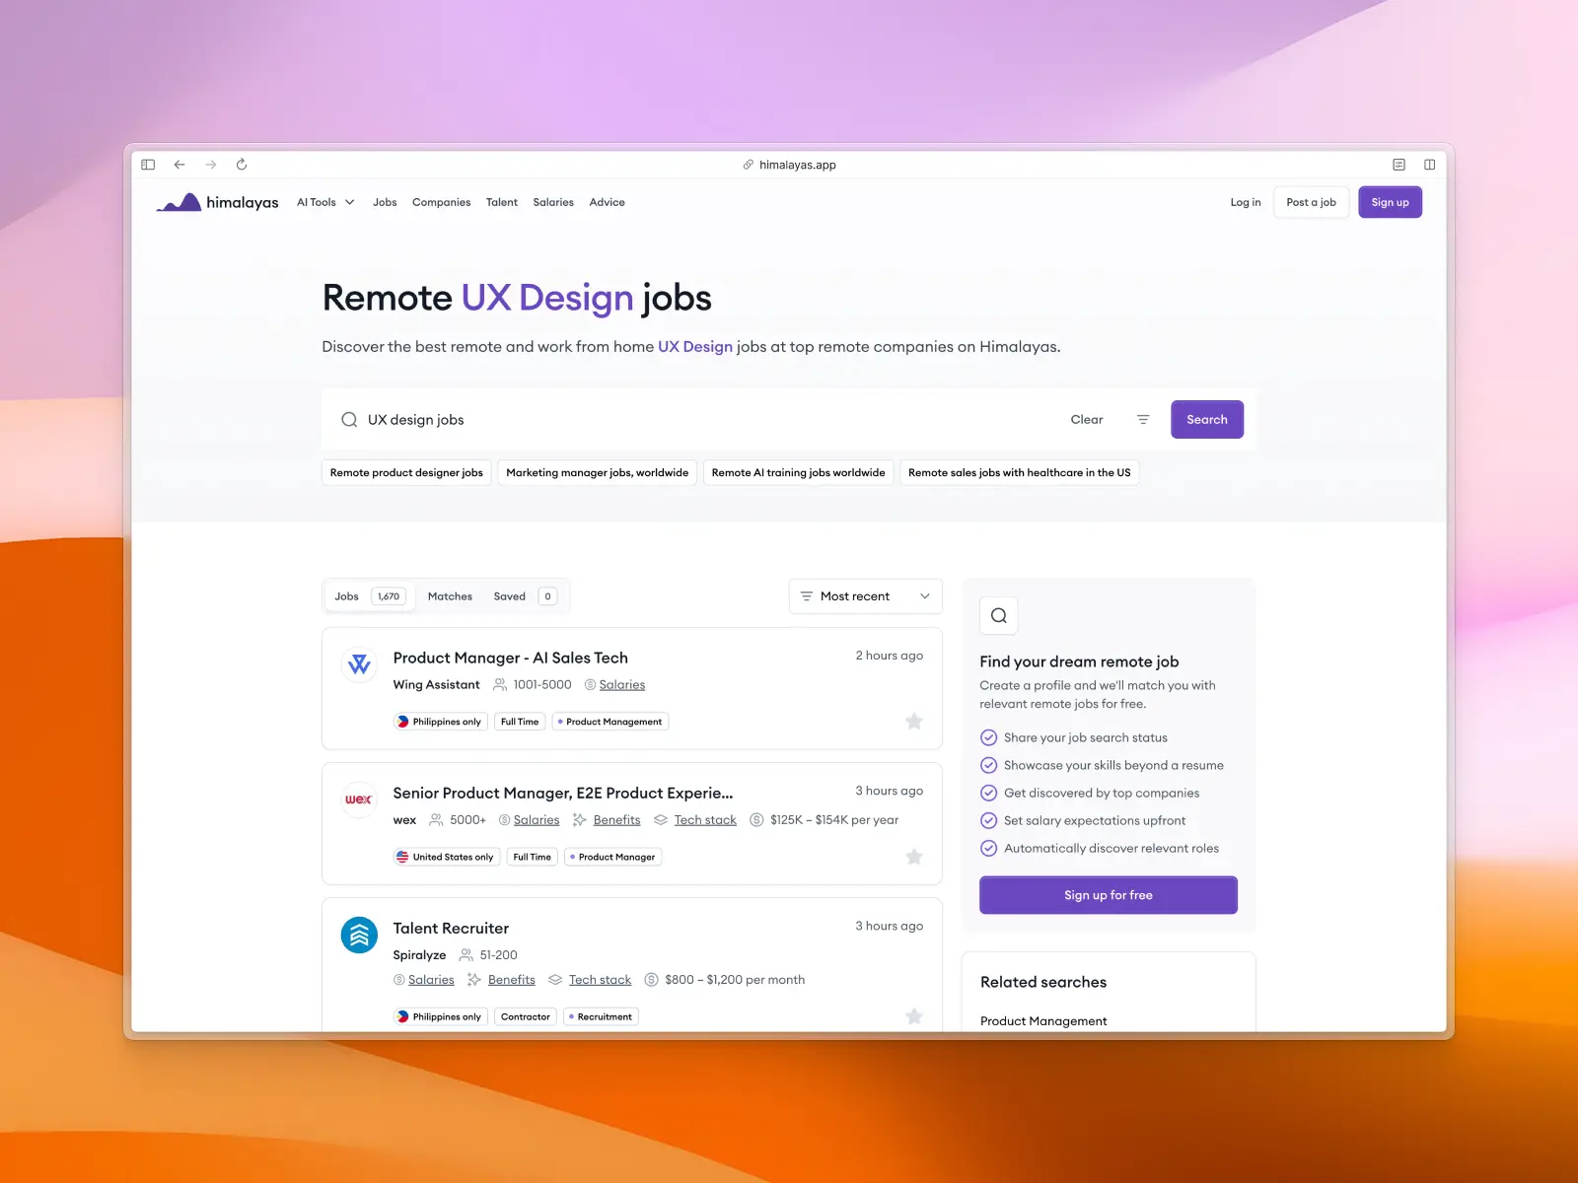Open wex Benefits link
The image size is (1578, 1183).
click(x=616, y=820)
